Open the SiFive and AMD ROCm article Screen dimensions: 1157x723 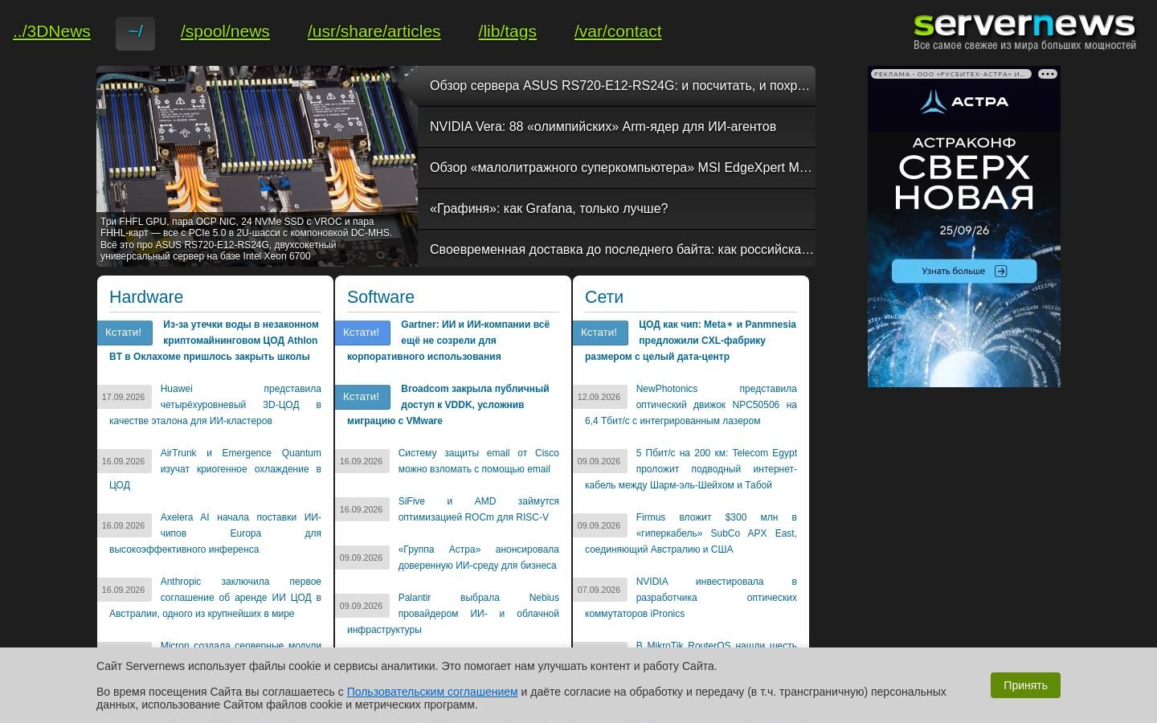click(x=478, y=509)
